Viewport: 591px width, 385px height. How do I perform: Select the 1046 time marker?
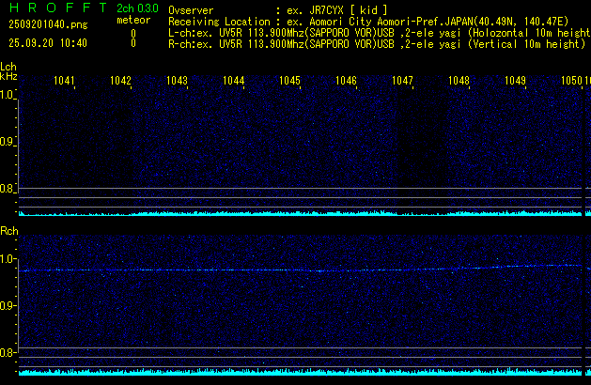[346, 82]
